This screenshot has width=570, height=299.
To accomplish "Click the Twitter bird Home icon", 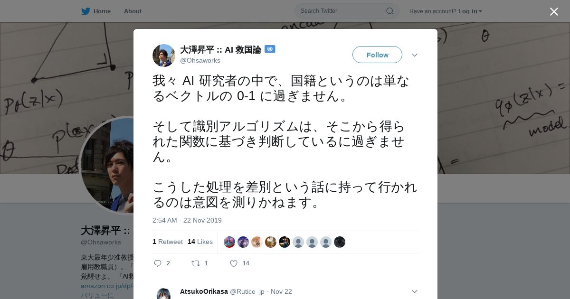I will tap(85, 11).
